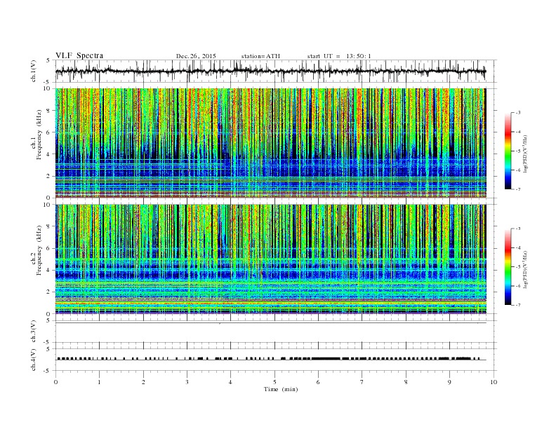Viewport: 556px width, 429px height.
Task: Click the 'ch.3(V)' axis label
Action: [34, 332]
